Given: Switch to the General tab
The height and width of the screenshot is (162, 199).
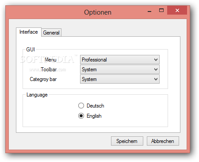Looking at the screenshot, I should [51, 32].
